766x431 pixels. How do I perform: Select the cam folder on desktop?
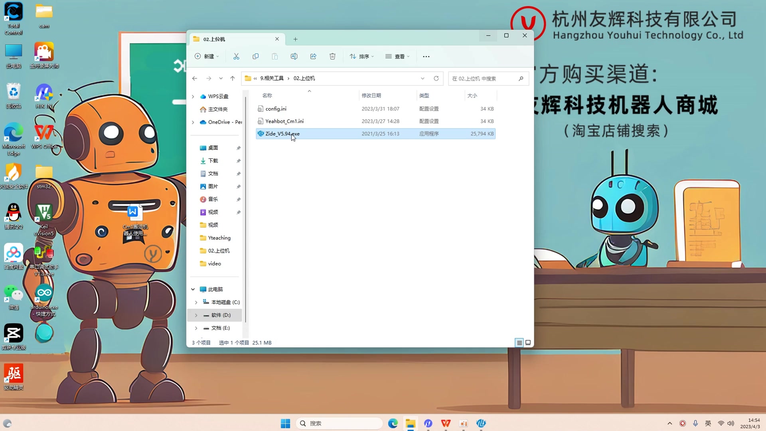click(x=44, y=16)
